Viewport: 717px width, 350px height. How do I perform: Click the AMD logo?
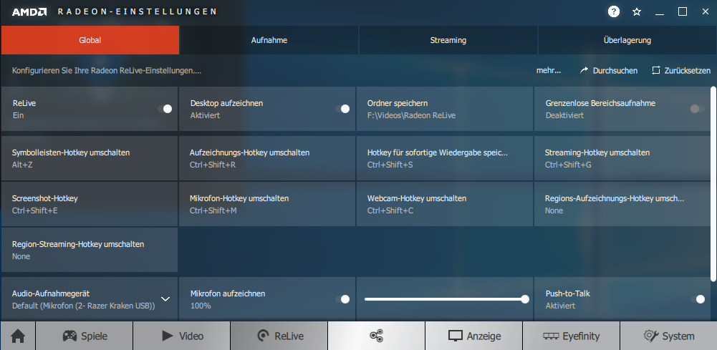[x=29, y=12]
